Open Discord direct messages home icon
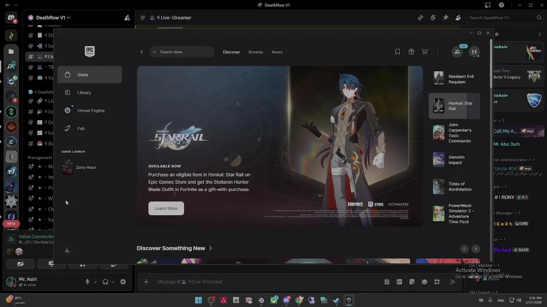Viewport: 547px width, 307px height. pyautogui.click(x=11, y=18)
